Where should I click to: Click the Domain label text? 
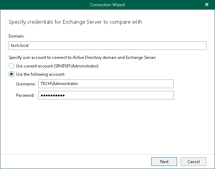click(x=16, y=35)
